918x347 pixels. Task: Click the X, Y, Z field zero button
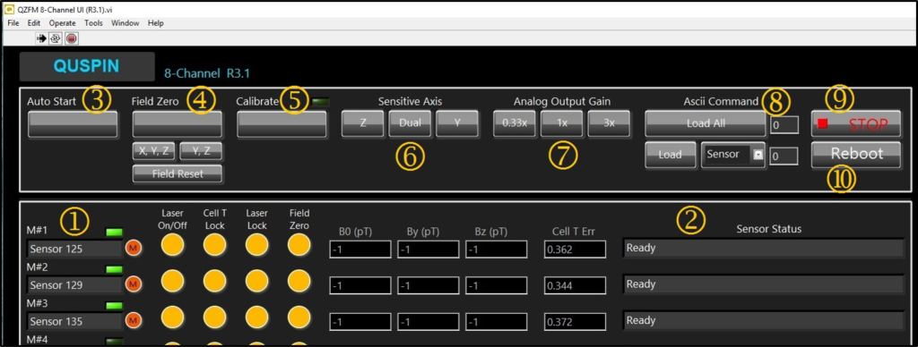pos(154,151)
